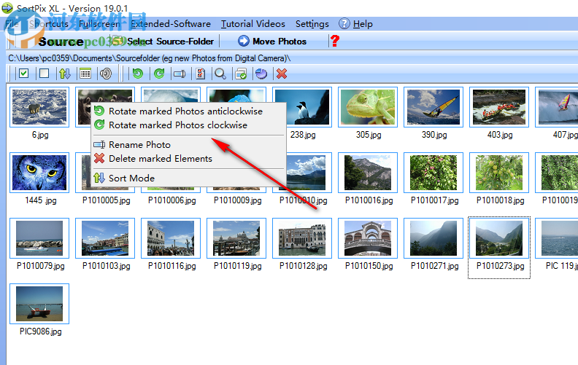Select the P1010150.jpg bridge thumbnail
Screen dimensions: 578x365
(x=368, y=238)
